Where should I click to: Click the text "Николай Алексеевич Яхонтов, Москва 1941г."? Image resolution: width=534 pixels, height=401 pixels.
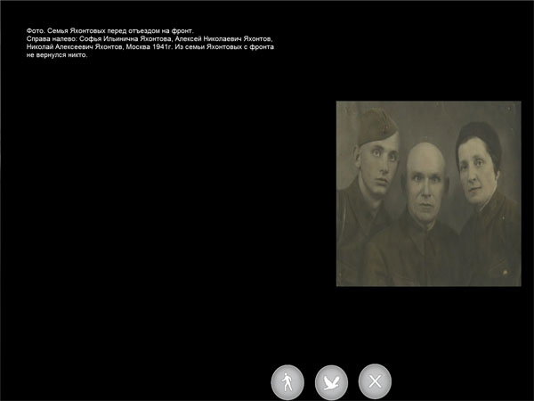[x=98, y=47]
